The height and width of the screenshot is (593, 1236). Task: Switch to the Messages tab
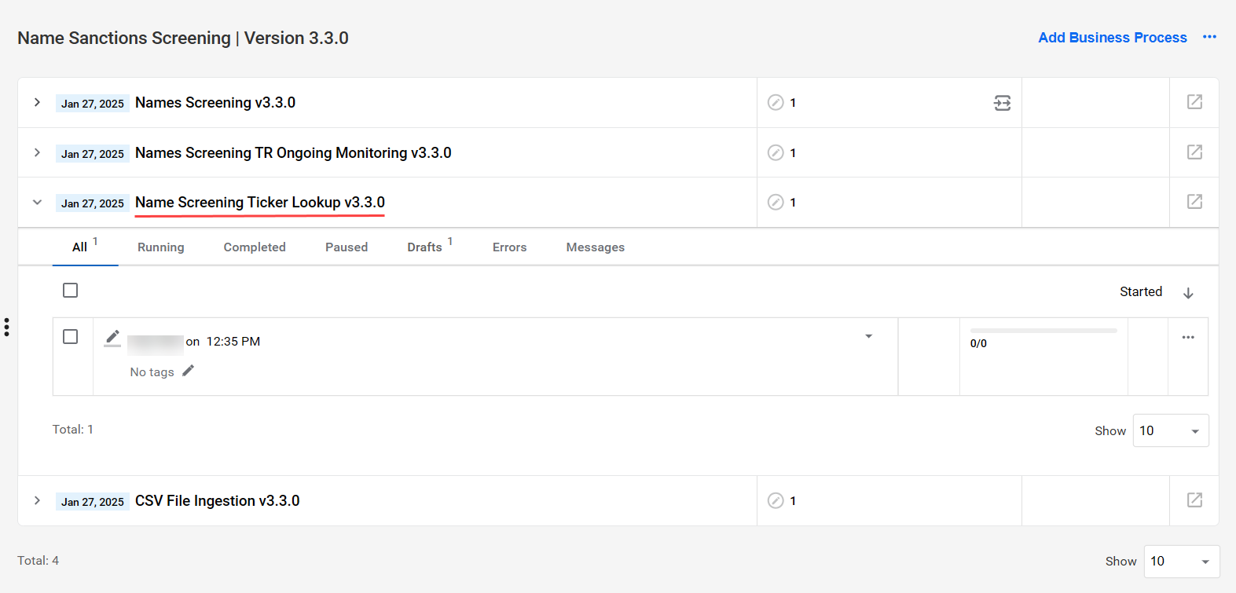(x=595, y=247)
